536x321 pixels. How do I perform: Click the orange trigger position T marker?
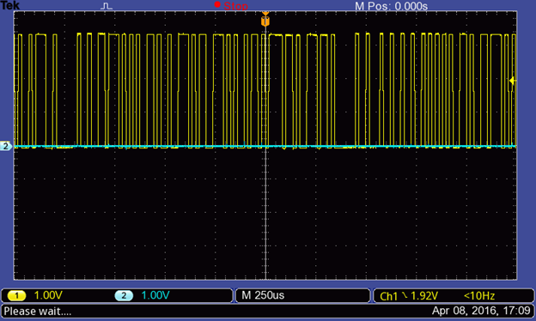[x=265, y=21]
